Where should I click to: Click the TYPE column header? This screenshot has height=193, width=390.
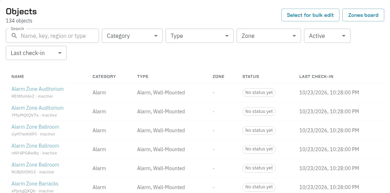[143, 76]
